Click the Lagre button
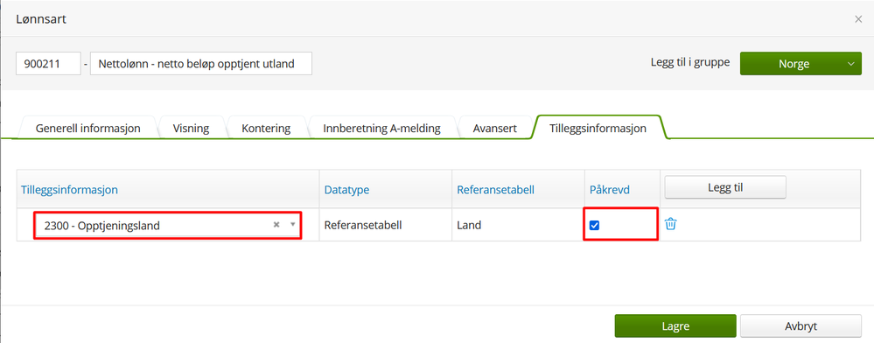The width and height of the screenshot is (874, 343). pos(675,325)
